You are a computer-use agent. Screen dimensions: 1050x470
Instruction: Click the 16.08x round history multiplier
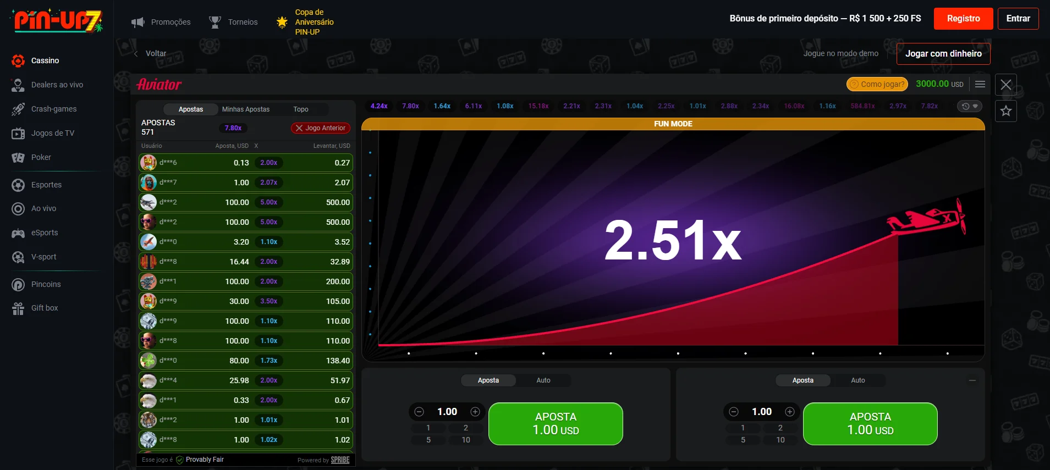click(794, 106)
